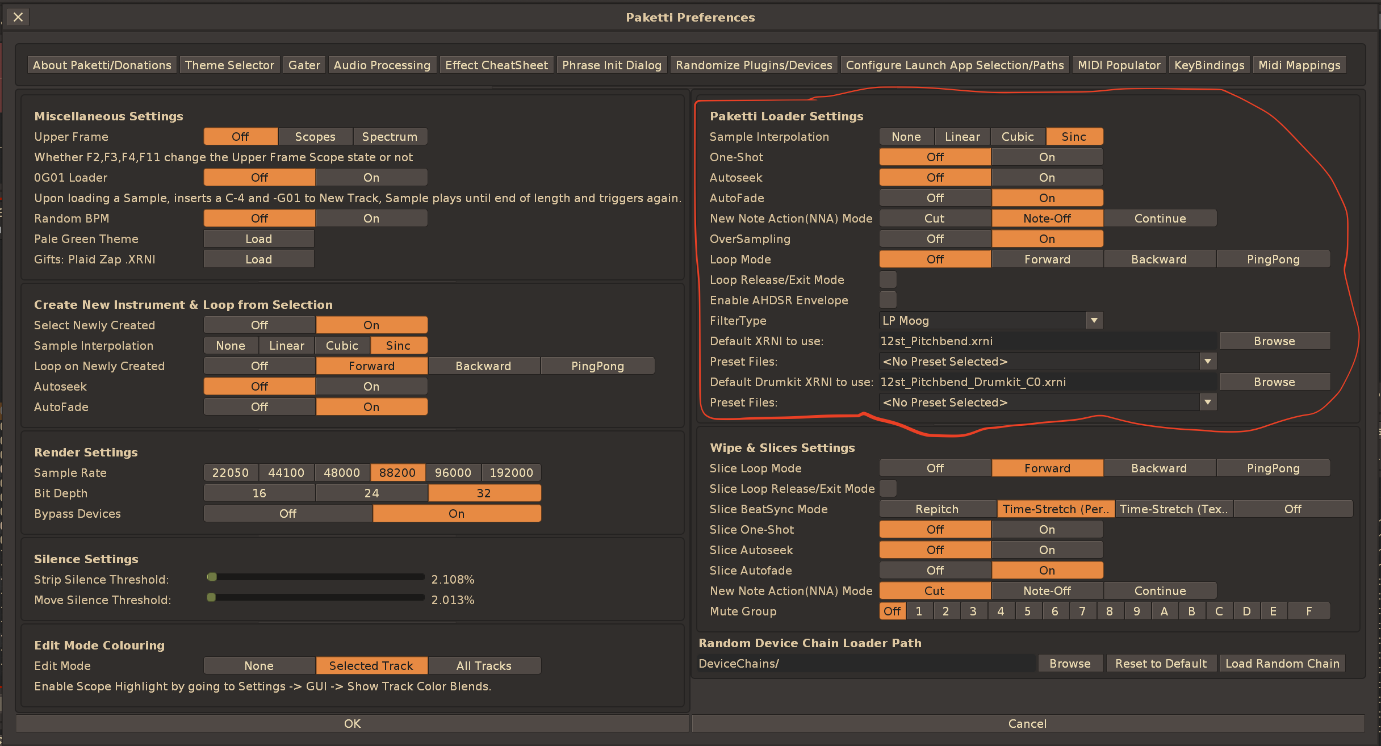Open the Effect CheatSheet tab
Screen dimensions: 1381x746
496,65
